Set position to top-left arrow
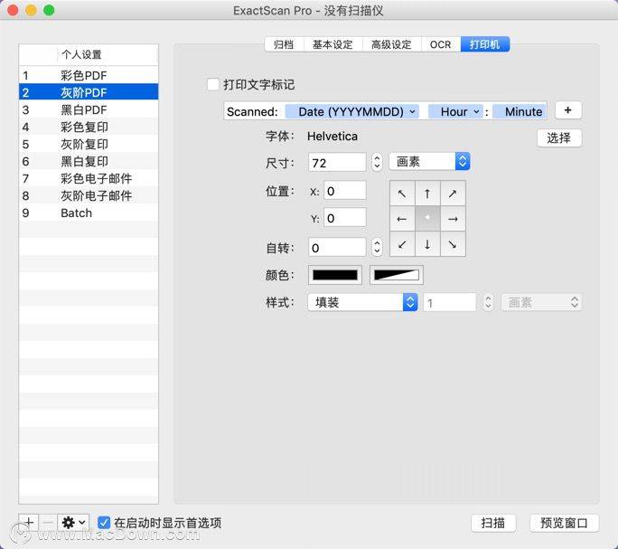This screenshot has height=549, width=618. tap(402, 194)
